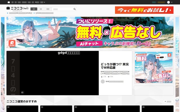Image resolution: width=180 pixels, height=112 pixels.
Task: Click the orange 今すぐ無料でお試し! banner button
Action: tap(144, 10)
